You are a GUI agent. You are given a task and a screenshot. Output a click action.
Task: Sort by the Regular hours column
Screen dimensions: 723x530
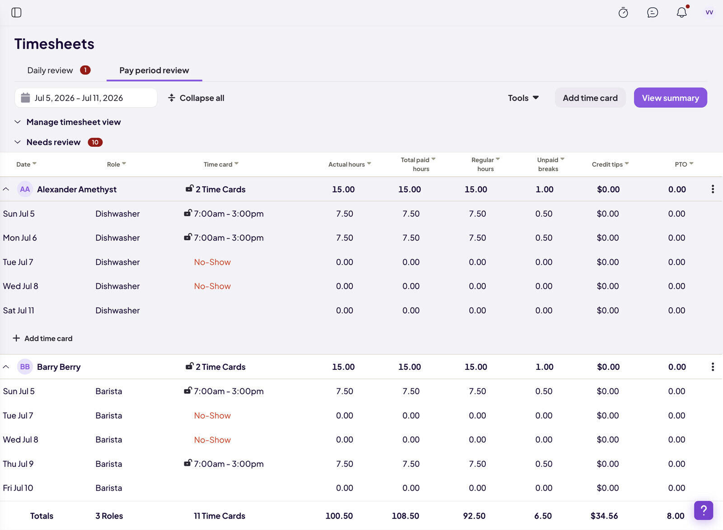pyautogui.click(x=485, y=164)
